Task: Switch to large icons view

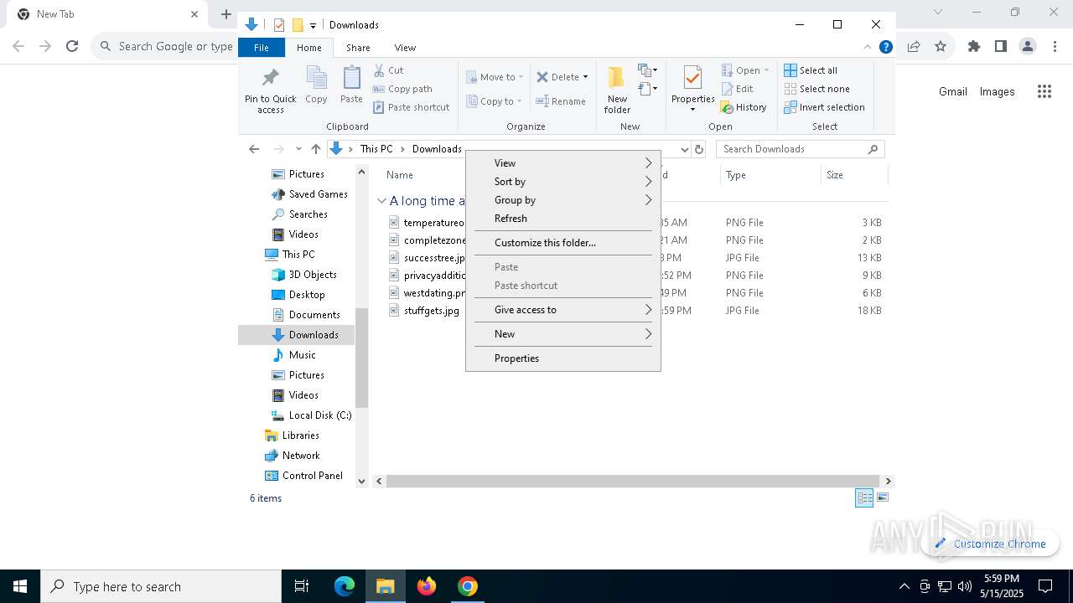Action: tap(882, 498)
